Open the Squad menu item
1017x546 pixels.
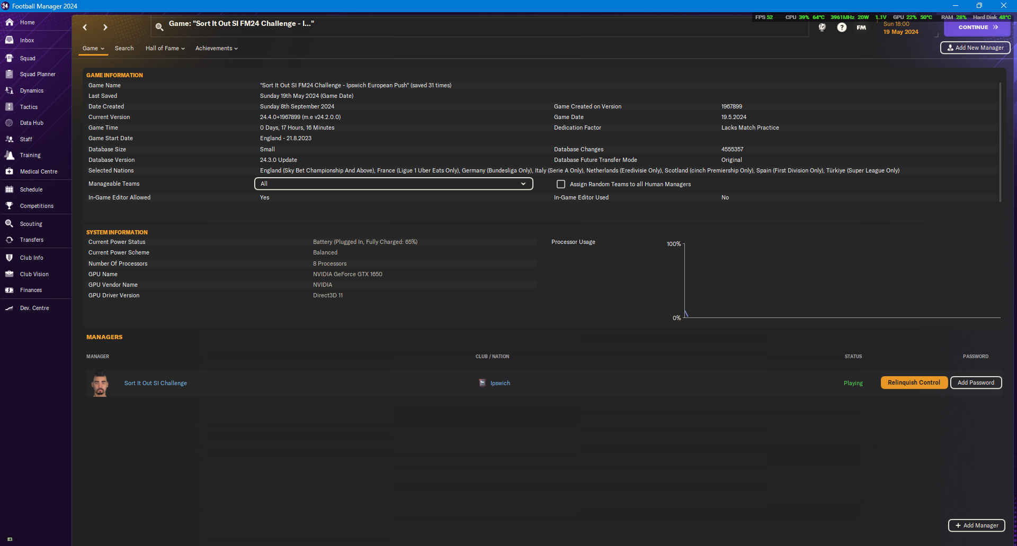tap(28, 58)
